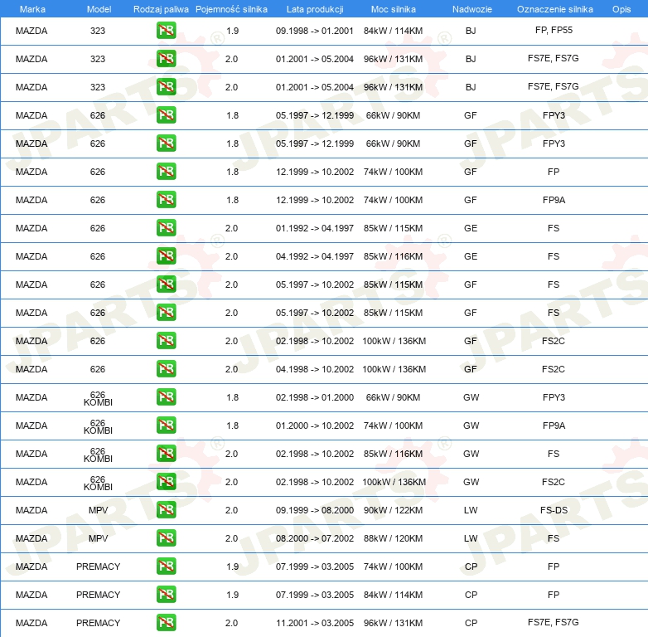Click the fuel icon for MPV 88kW row
The height and width of the screenshot is (637, 648).
pyautogui.click(x=166, y=538)
